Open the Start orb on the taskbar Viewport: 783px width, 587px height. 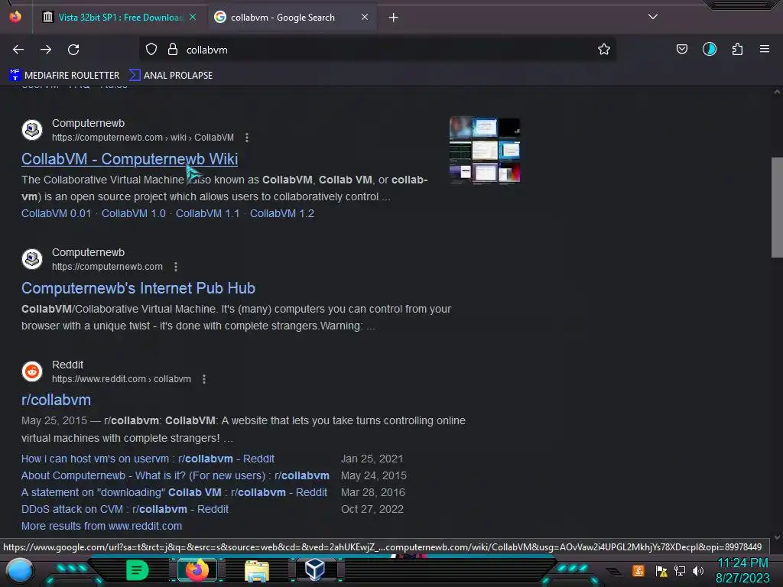pos(19,570)
